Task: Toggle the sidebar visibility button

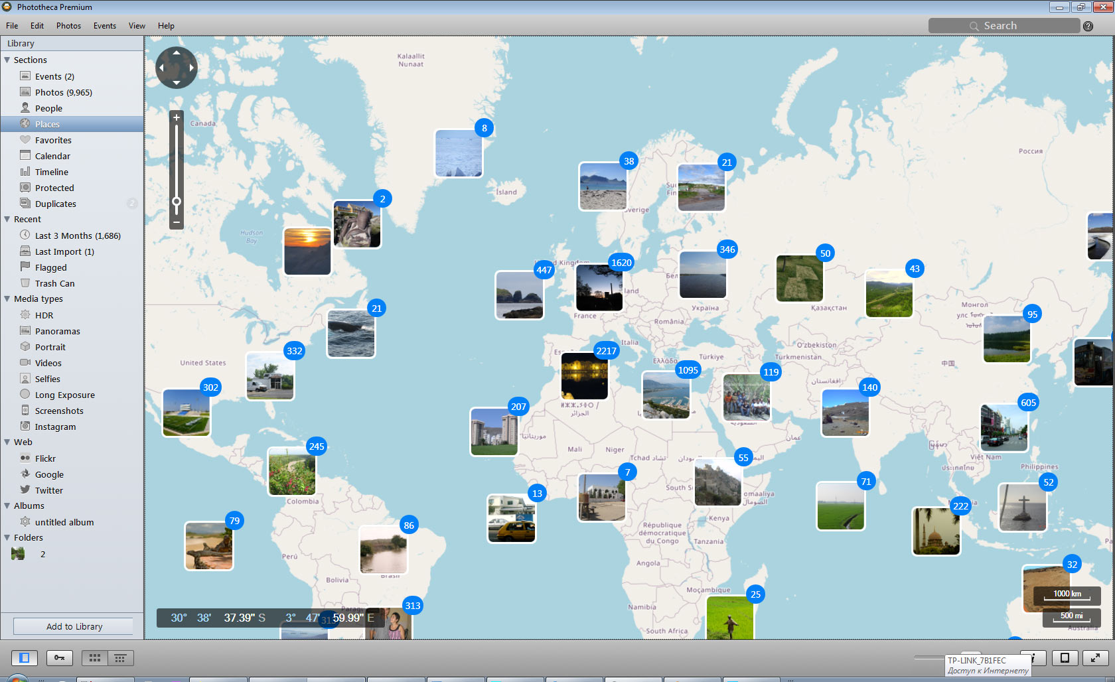Action: [x=25, y=657]
